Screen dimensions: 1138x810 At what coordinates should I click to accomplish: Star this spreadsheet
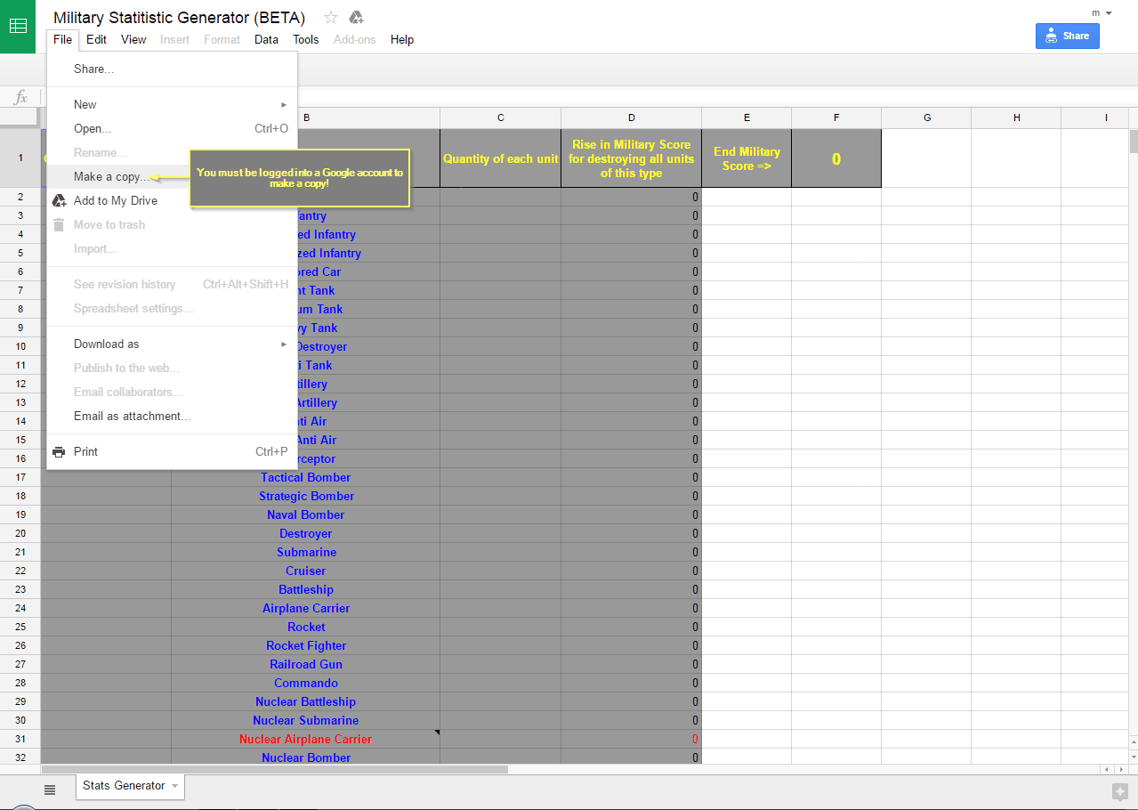pos(331,18)
